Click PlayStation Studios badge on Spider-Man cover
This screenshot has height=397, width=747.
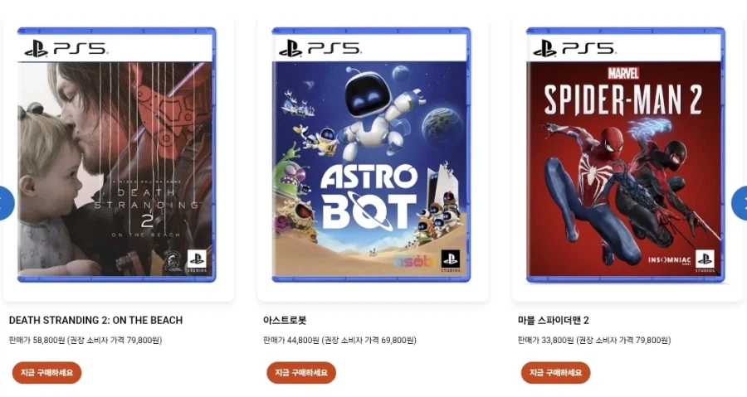[705, 261]
